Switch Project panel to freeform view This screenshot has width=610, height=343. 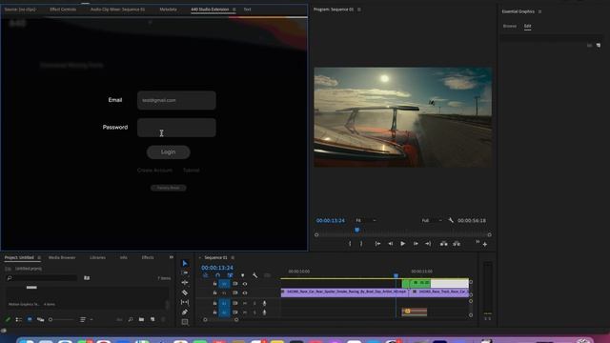(40, 319)
